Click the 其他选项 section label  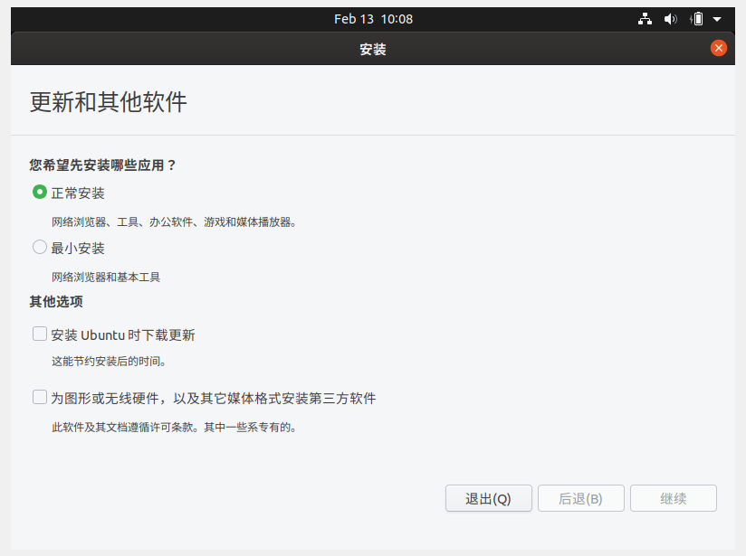tap(56, 302)
